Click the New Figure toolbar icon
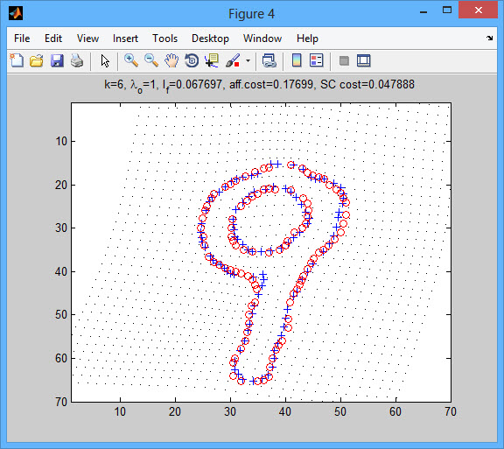 17,60
